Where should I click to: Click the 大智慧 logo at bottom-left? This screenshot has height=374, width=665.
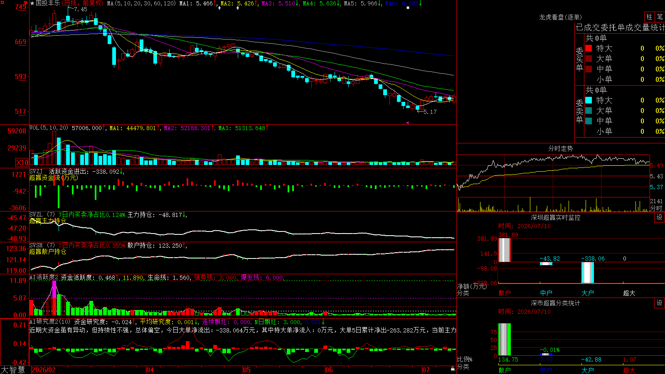(12, 369)
